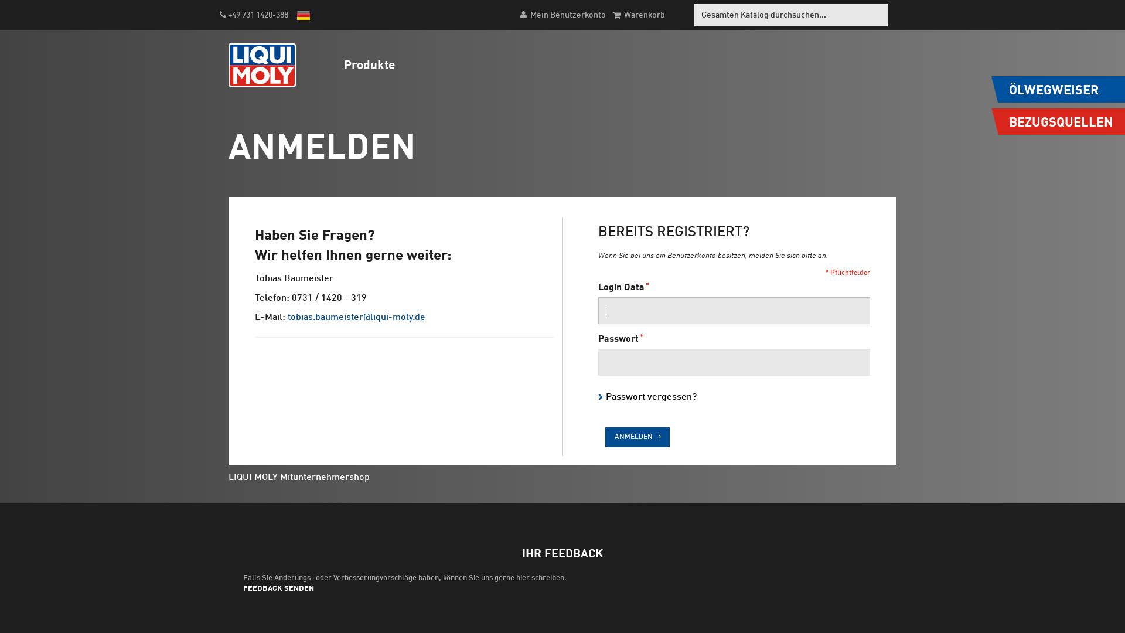
Task: Open the LIQUI MOLY logo homepage
Action: tap(262, 65)
